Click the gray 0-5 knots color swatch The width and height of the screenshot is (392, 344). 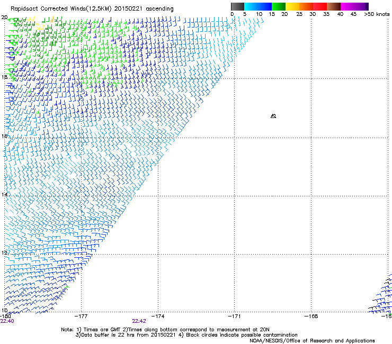coord(237,6)
